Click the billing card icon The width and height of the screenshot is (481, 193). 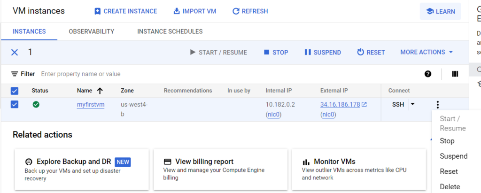click(167, 162)
